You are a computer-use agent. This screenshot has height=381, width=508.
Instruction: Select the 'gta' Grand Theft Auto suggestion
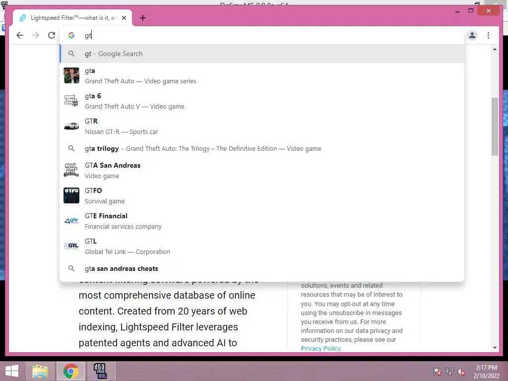(262, 76)
